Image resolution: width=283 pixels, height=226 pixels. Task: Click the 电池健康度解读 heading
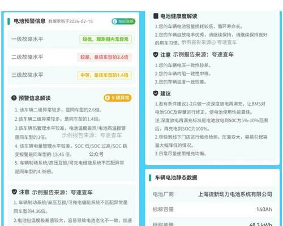179,16
